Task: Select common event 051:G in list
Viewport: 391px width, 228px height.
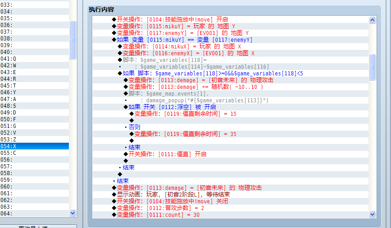Action: [x=34, y=126]
